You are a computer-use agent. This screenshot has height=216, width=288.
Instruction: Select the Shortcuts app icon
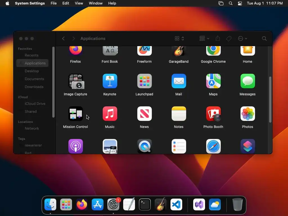tap(247, 146)
